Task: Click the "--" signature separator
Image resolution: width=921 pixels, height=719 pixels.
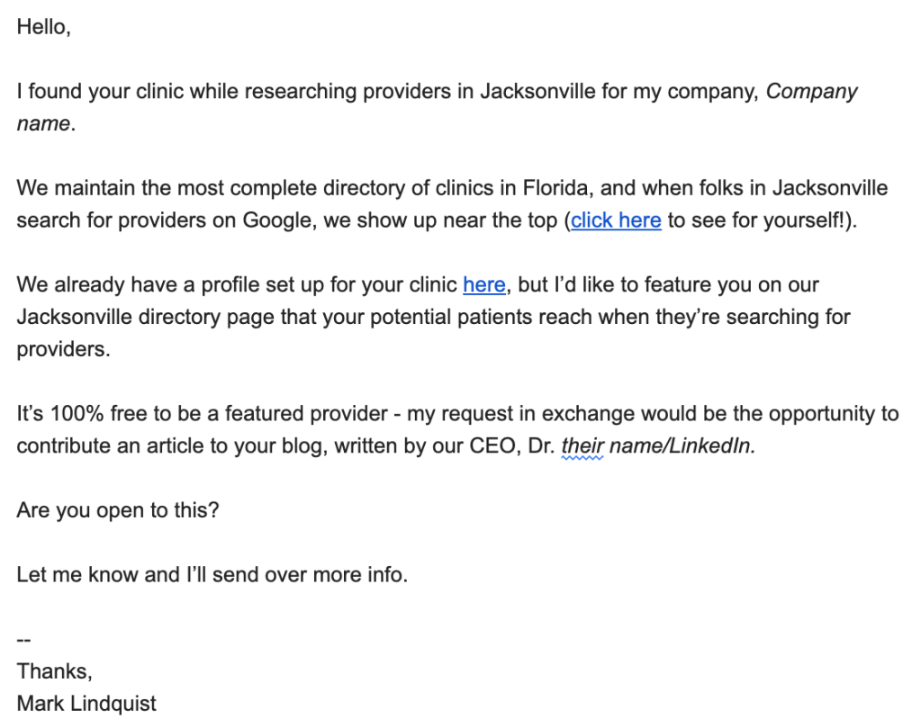Action: click(x=24, y=640)
